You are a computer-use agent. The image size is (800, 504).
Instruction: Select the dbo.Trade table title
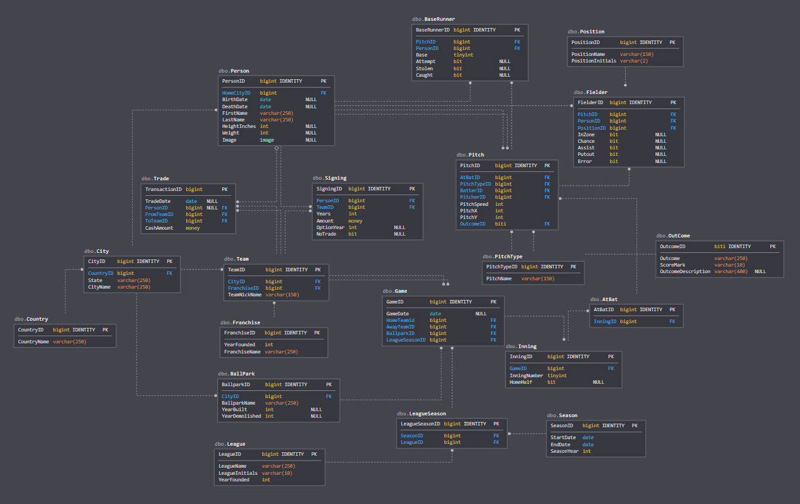[x=155, y=179]
